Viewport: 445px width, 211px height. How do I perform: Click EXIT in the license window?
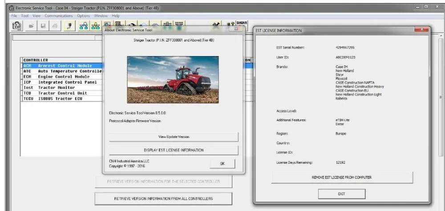click(x=342, y=194)
